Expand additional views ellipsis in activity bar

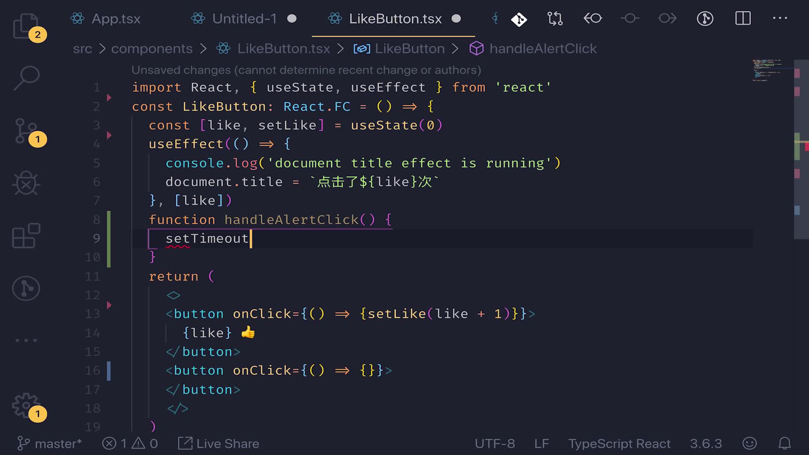coord(26,340)
